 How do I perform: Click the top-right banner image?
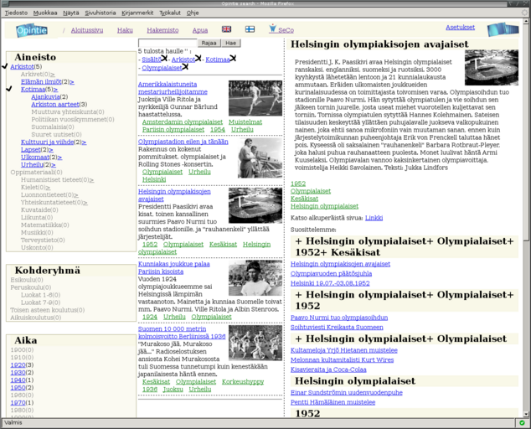pyautogui.click(x=503, y=29)
